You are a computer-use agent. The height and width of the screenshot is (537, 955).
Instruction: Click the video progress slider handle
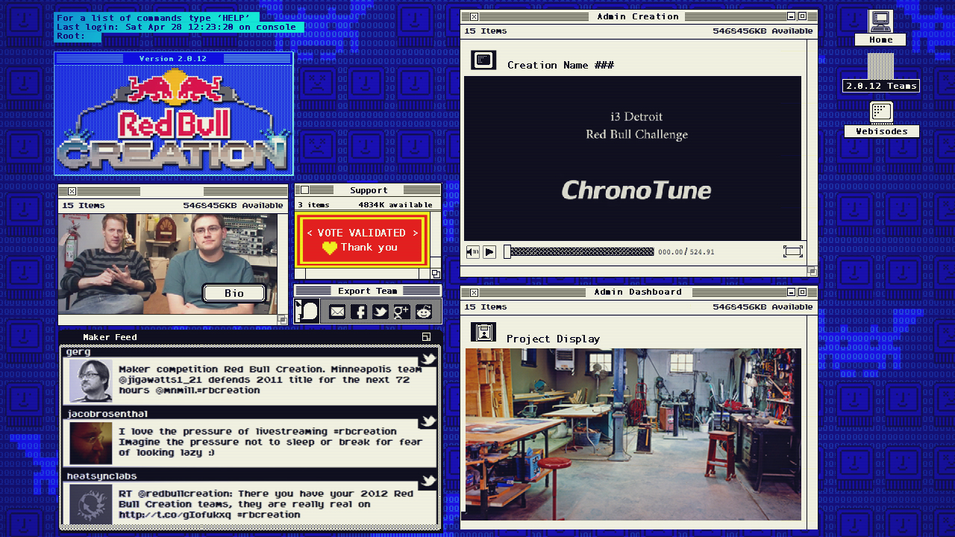(x=507, y=252)
